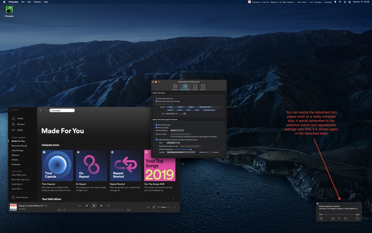372x233 pixels.
Task: Go forward with Spotify's forward chevron
Action: coord(45,110)
